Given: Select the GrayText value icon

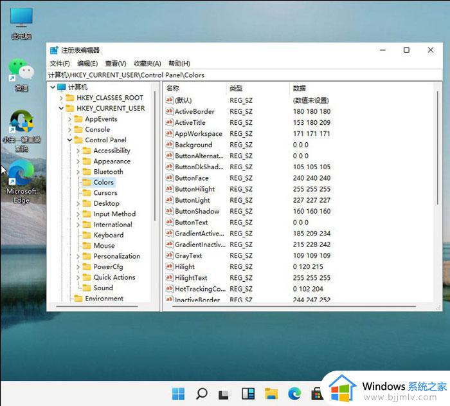Looking at the screenshot, I should click(x=169, y=255).
